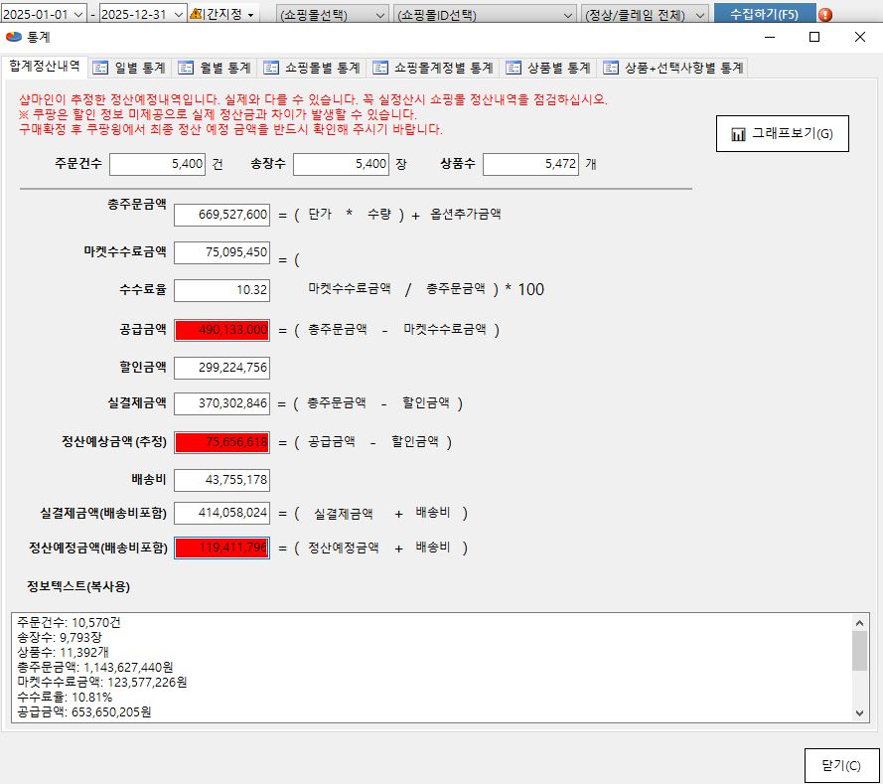The width and height of the screenshot is (883, 784).
Task: Click the 정보텍스트 box scrollbar down arrow
Action: (860, 713)
